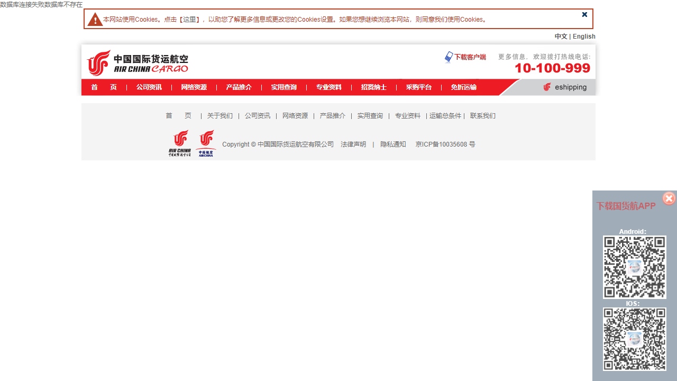Open the eshipping portal button
677x381 pixels.
[x=565, y=87]
